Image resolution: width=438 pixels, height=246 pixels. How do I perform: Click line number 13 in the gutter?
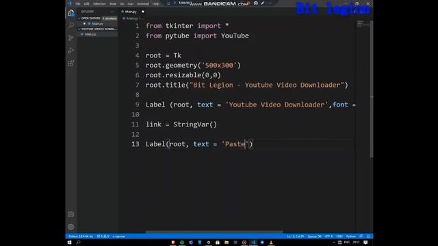[x=136, y=144]
